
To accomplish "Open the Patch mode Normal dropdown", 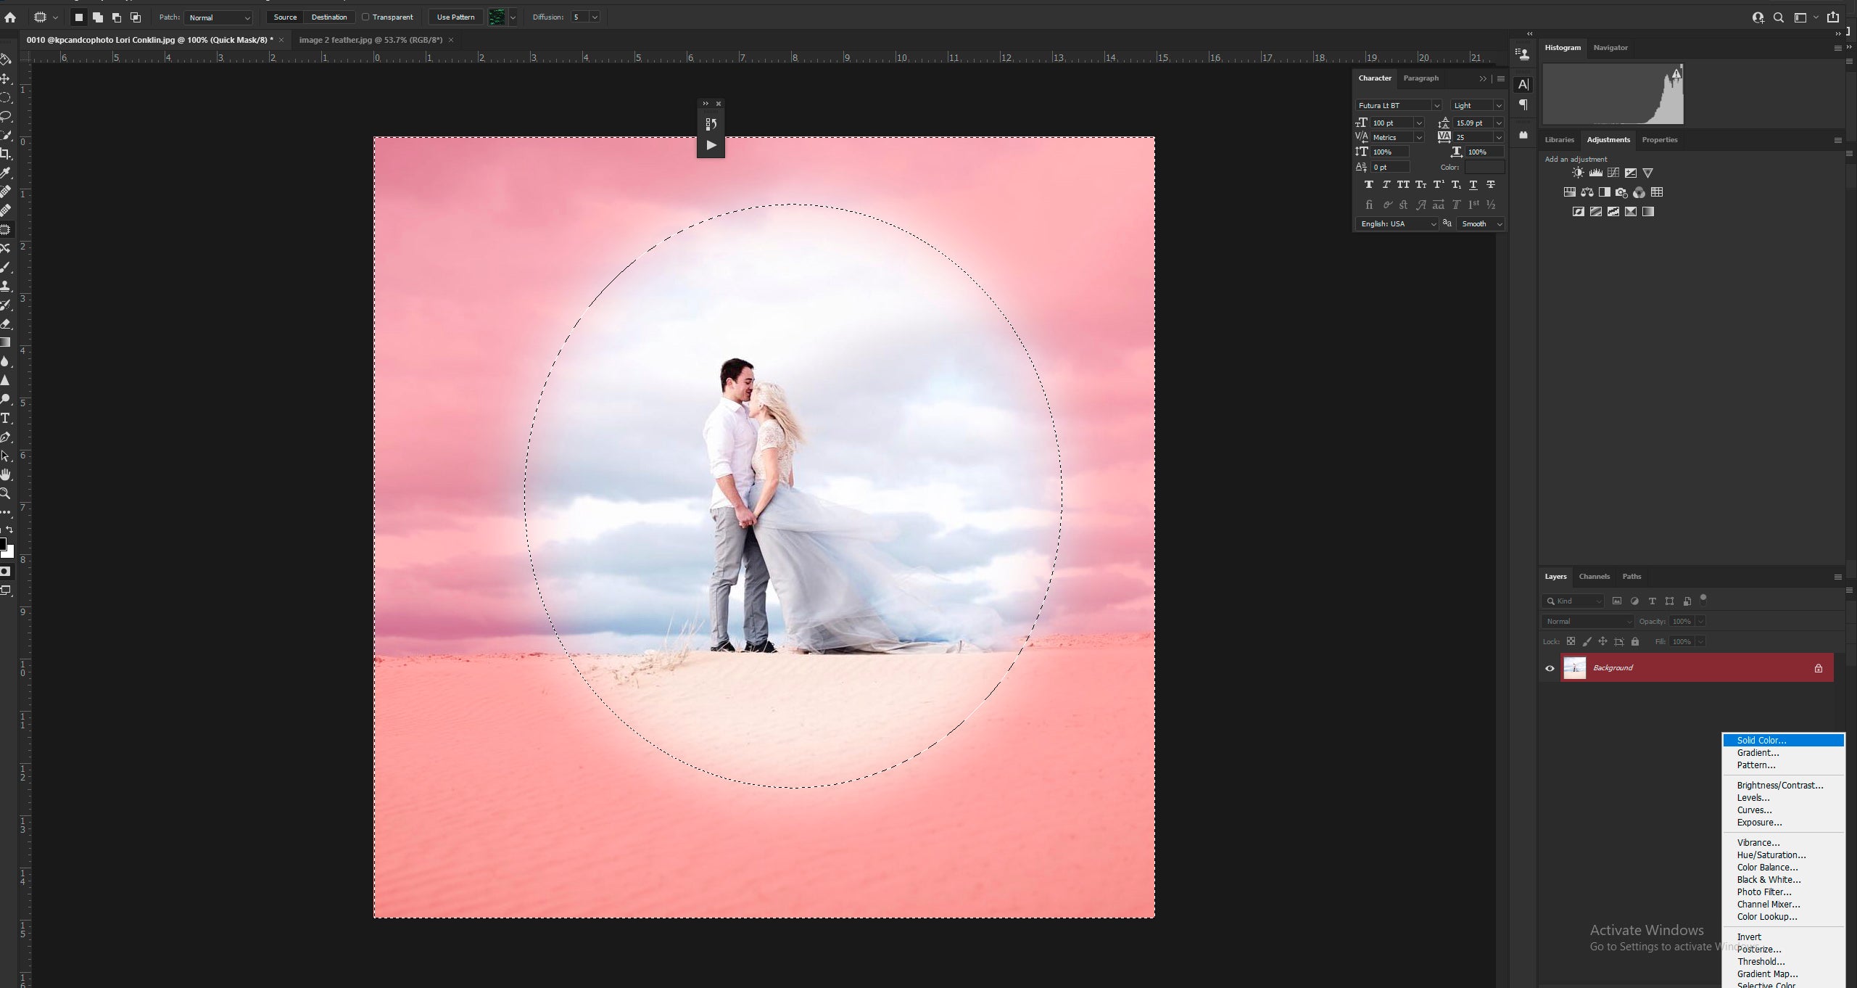I will click(218, 17).
